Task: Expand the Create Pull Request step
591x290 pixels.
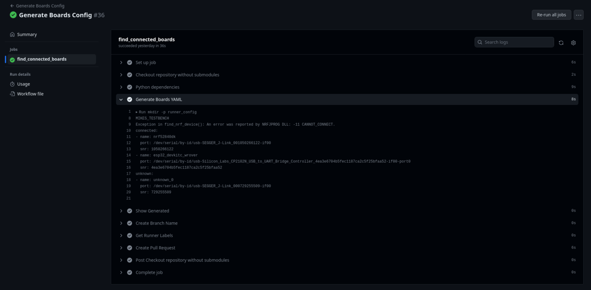Action: (x=121, y=248)
